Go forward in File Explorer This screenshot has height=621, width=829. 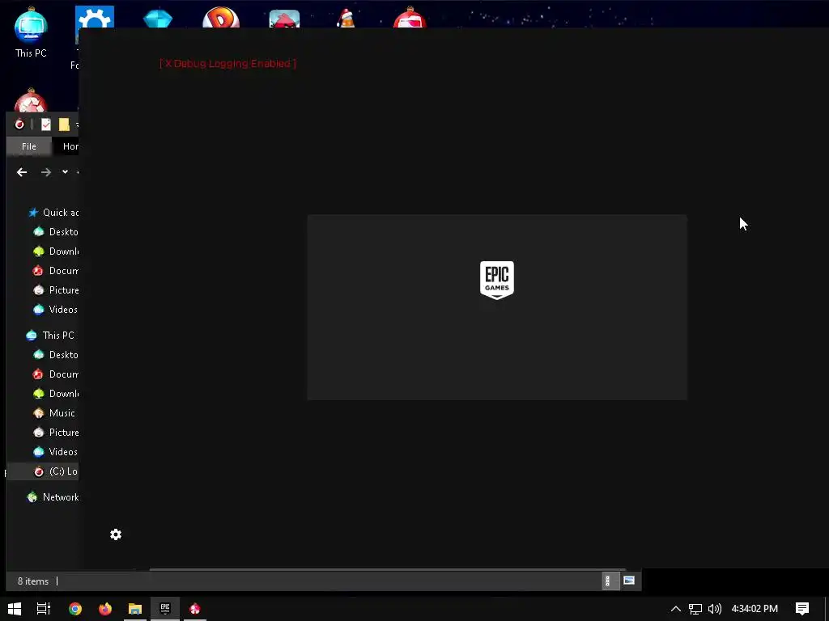46,172
